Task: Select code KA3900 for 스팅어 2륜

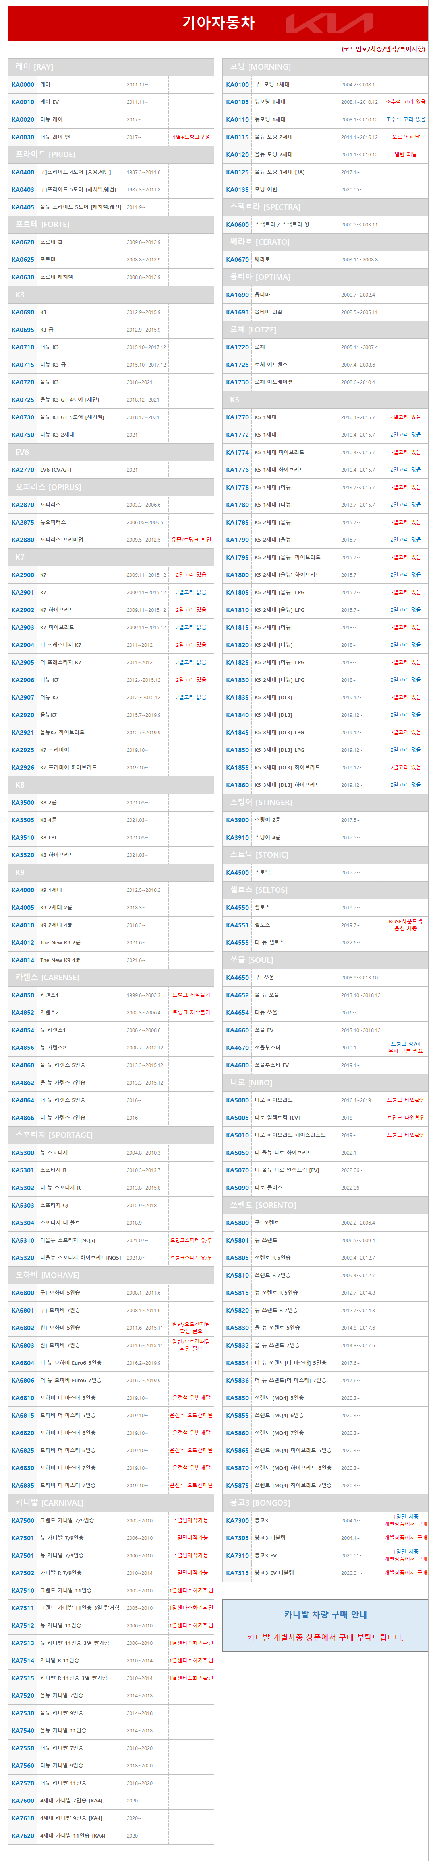Action: pos(237,820)
